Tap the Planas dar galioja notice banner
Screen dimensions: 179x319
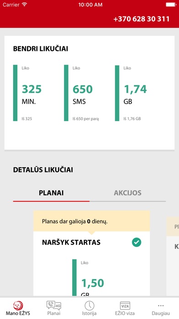[x=92, y=221]
